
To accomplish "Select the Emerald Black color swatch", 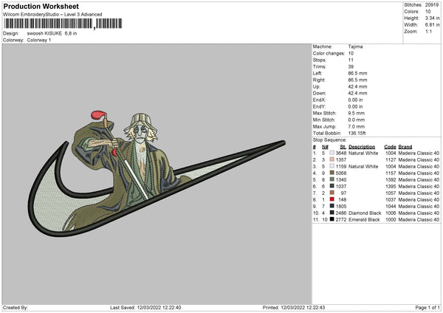I will pyautogui.click(x=332, y=219).
